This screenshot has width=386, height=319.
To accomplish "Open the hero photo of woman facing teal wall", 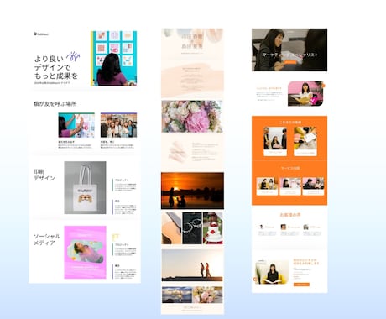I will tap(113, 58).
